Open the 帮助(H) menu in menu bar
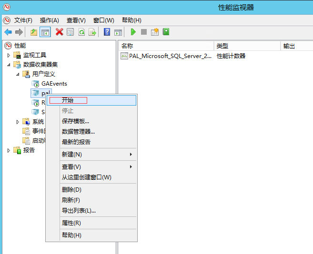The width and height of the screenshot is (313, 254). click(131, 20)
